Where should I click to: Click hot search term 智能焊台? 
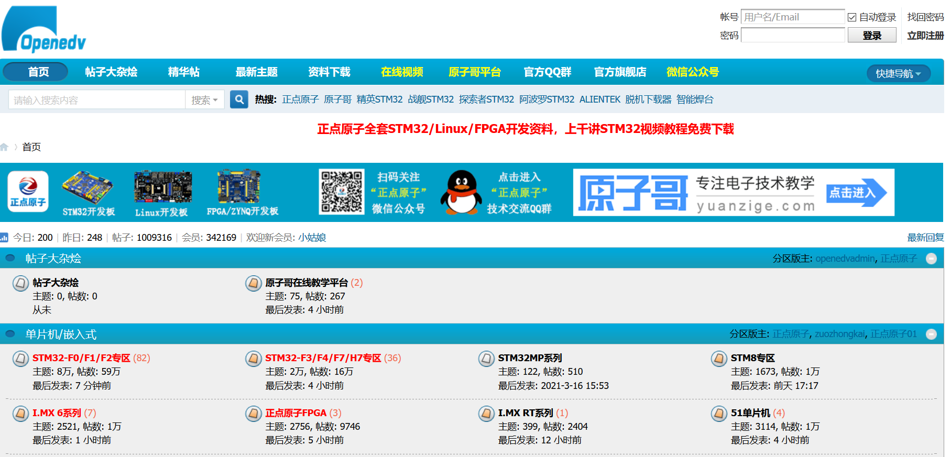(695, 99)
